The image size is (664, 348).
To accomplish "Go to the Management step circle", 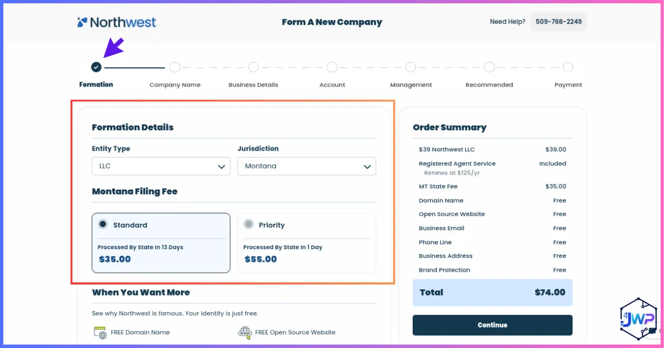I will click(411, 67).
